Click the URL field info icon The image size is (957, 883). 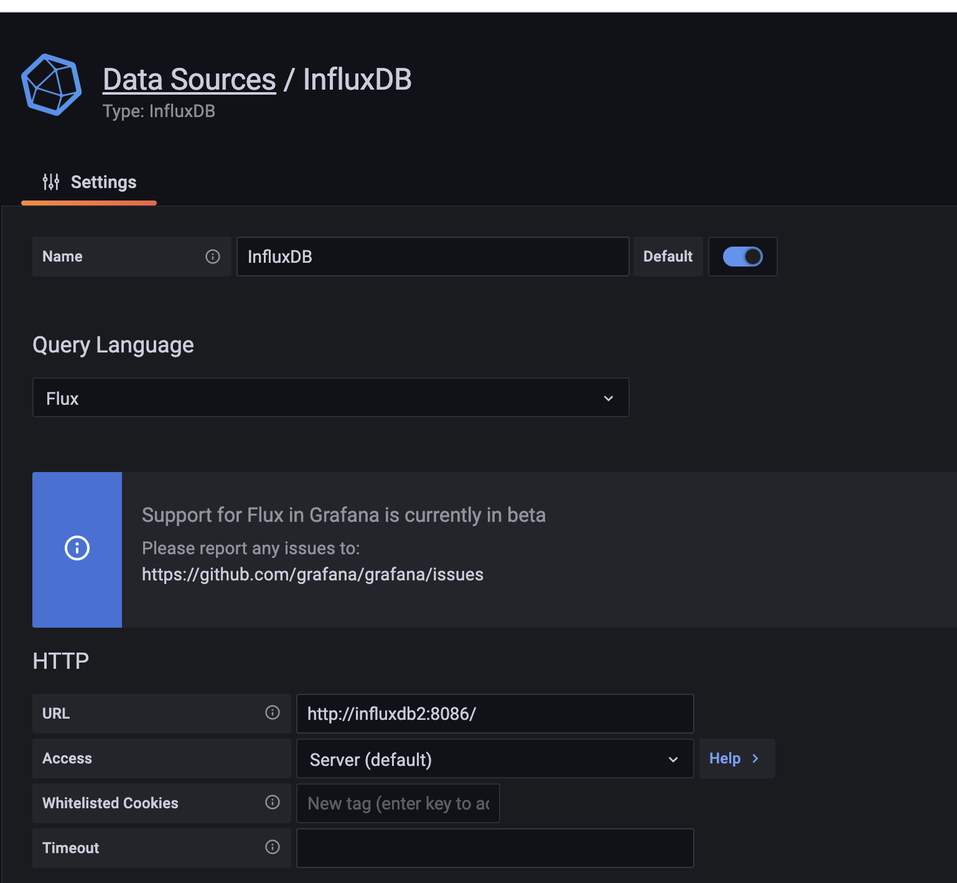[273, 712]
